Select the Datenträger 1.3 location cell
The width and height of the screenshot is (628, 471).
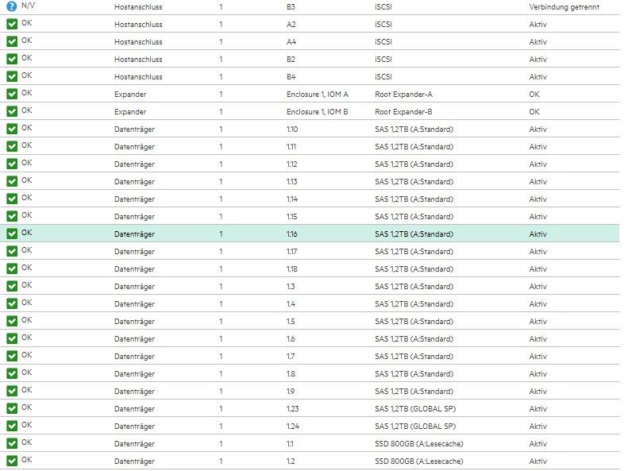coord(291,287)
